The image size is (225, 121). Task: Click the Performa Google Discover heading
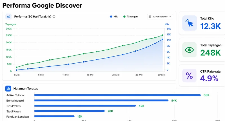42,6
